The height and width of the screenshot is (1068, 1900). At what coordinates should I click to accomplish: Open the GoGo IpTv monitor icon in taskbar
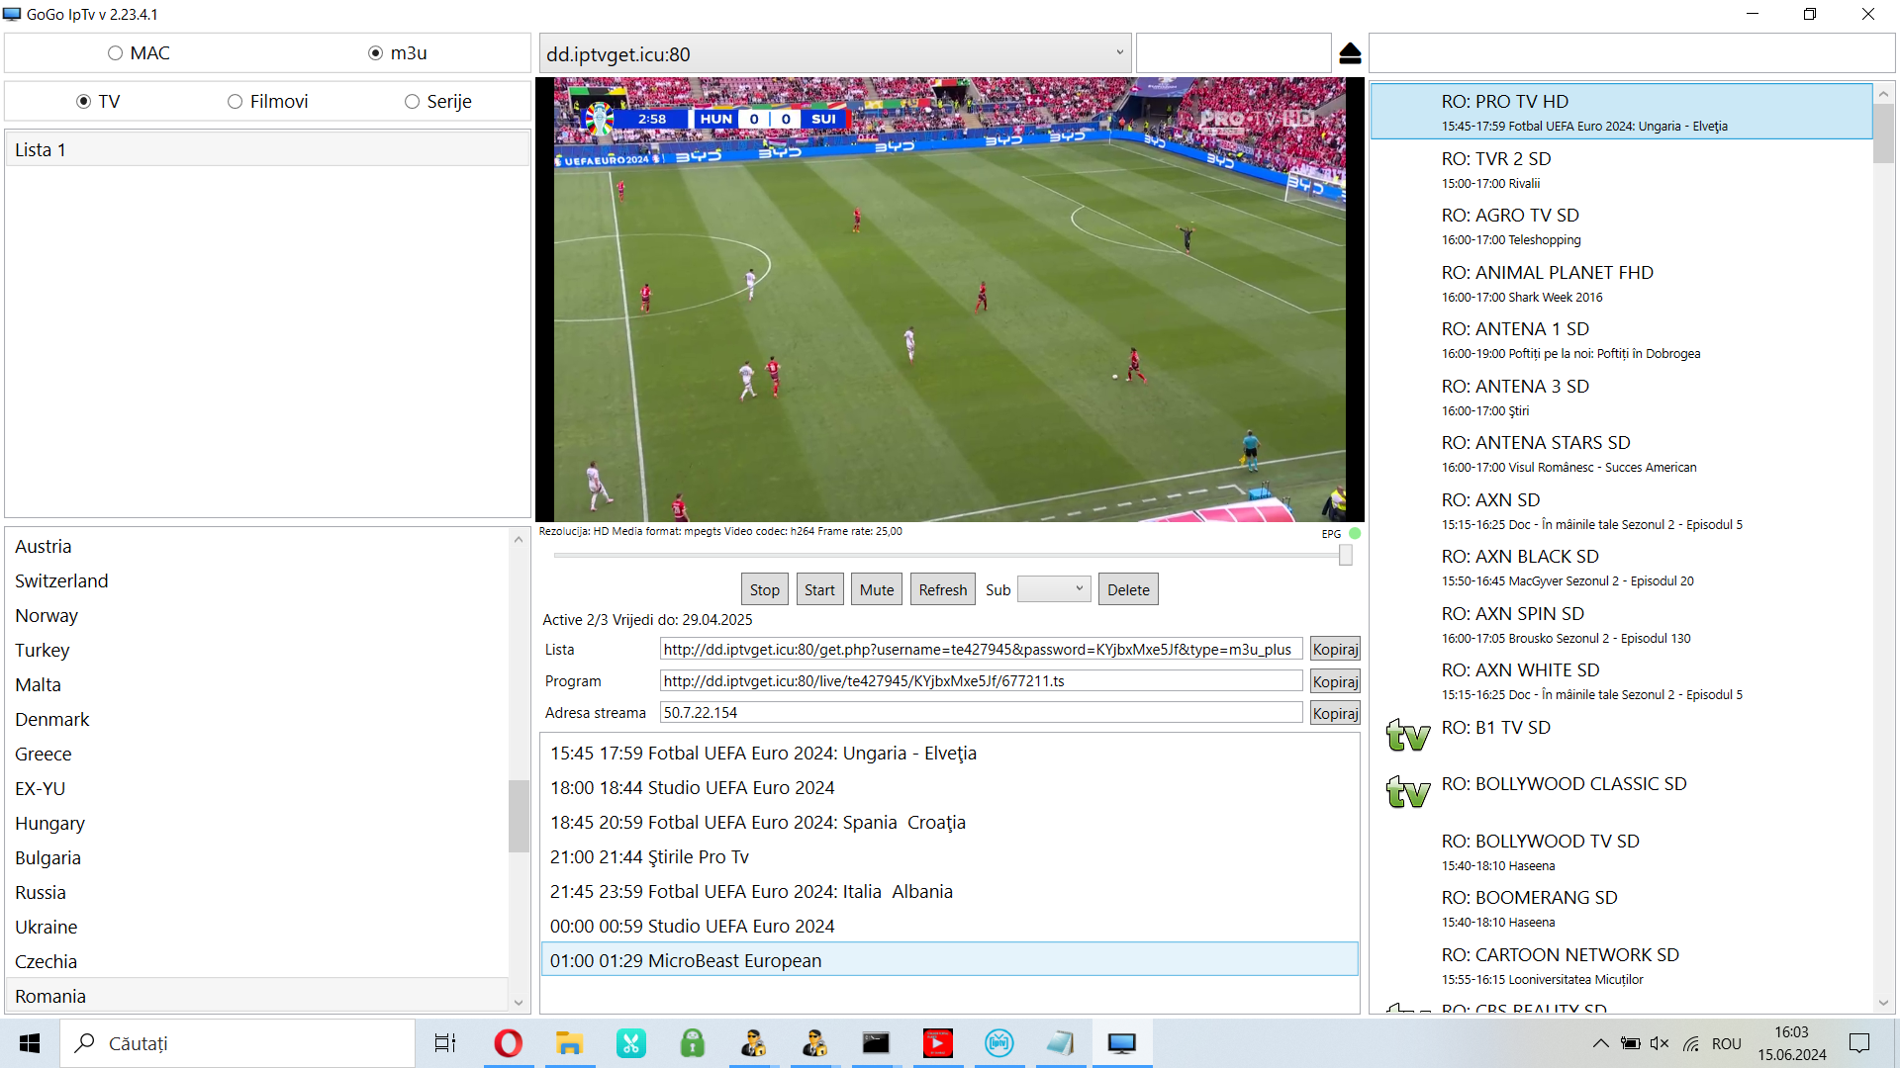1121,1043
